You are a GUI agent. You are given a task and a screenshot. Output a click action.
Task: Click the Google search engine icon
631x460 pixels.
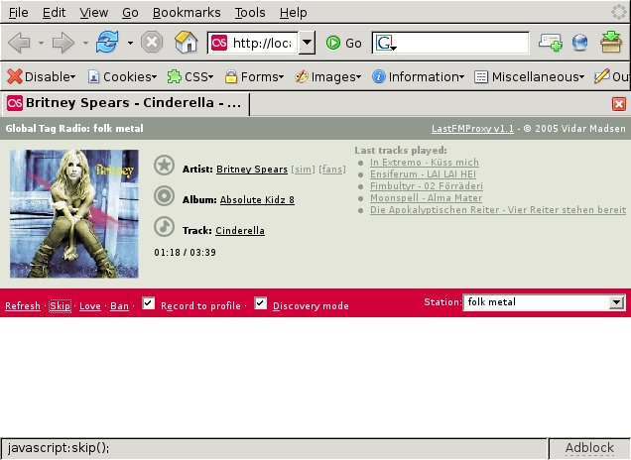(386, 43)
